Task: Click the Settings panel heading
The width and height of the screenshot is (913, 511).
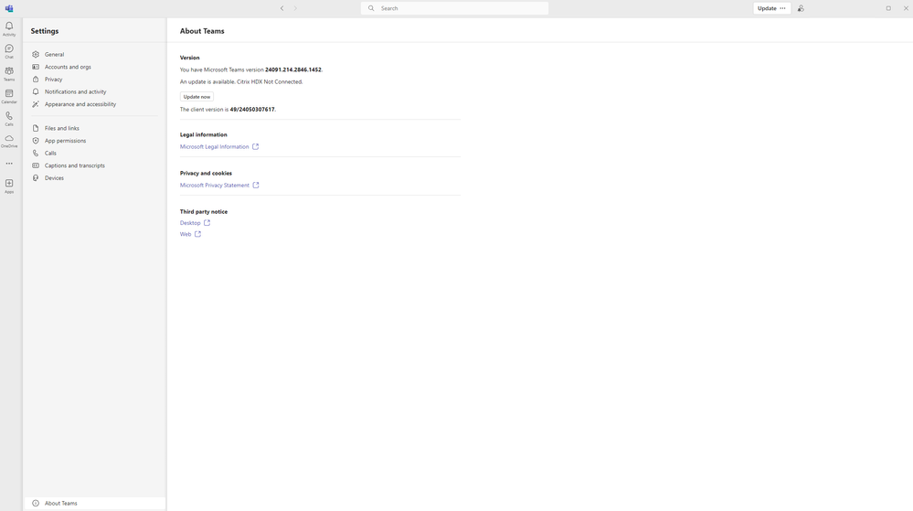Action: 45,31
